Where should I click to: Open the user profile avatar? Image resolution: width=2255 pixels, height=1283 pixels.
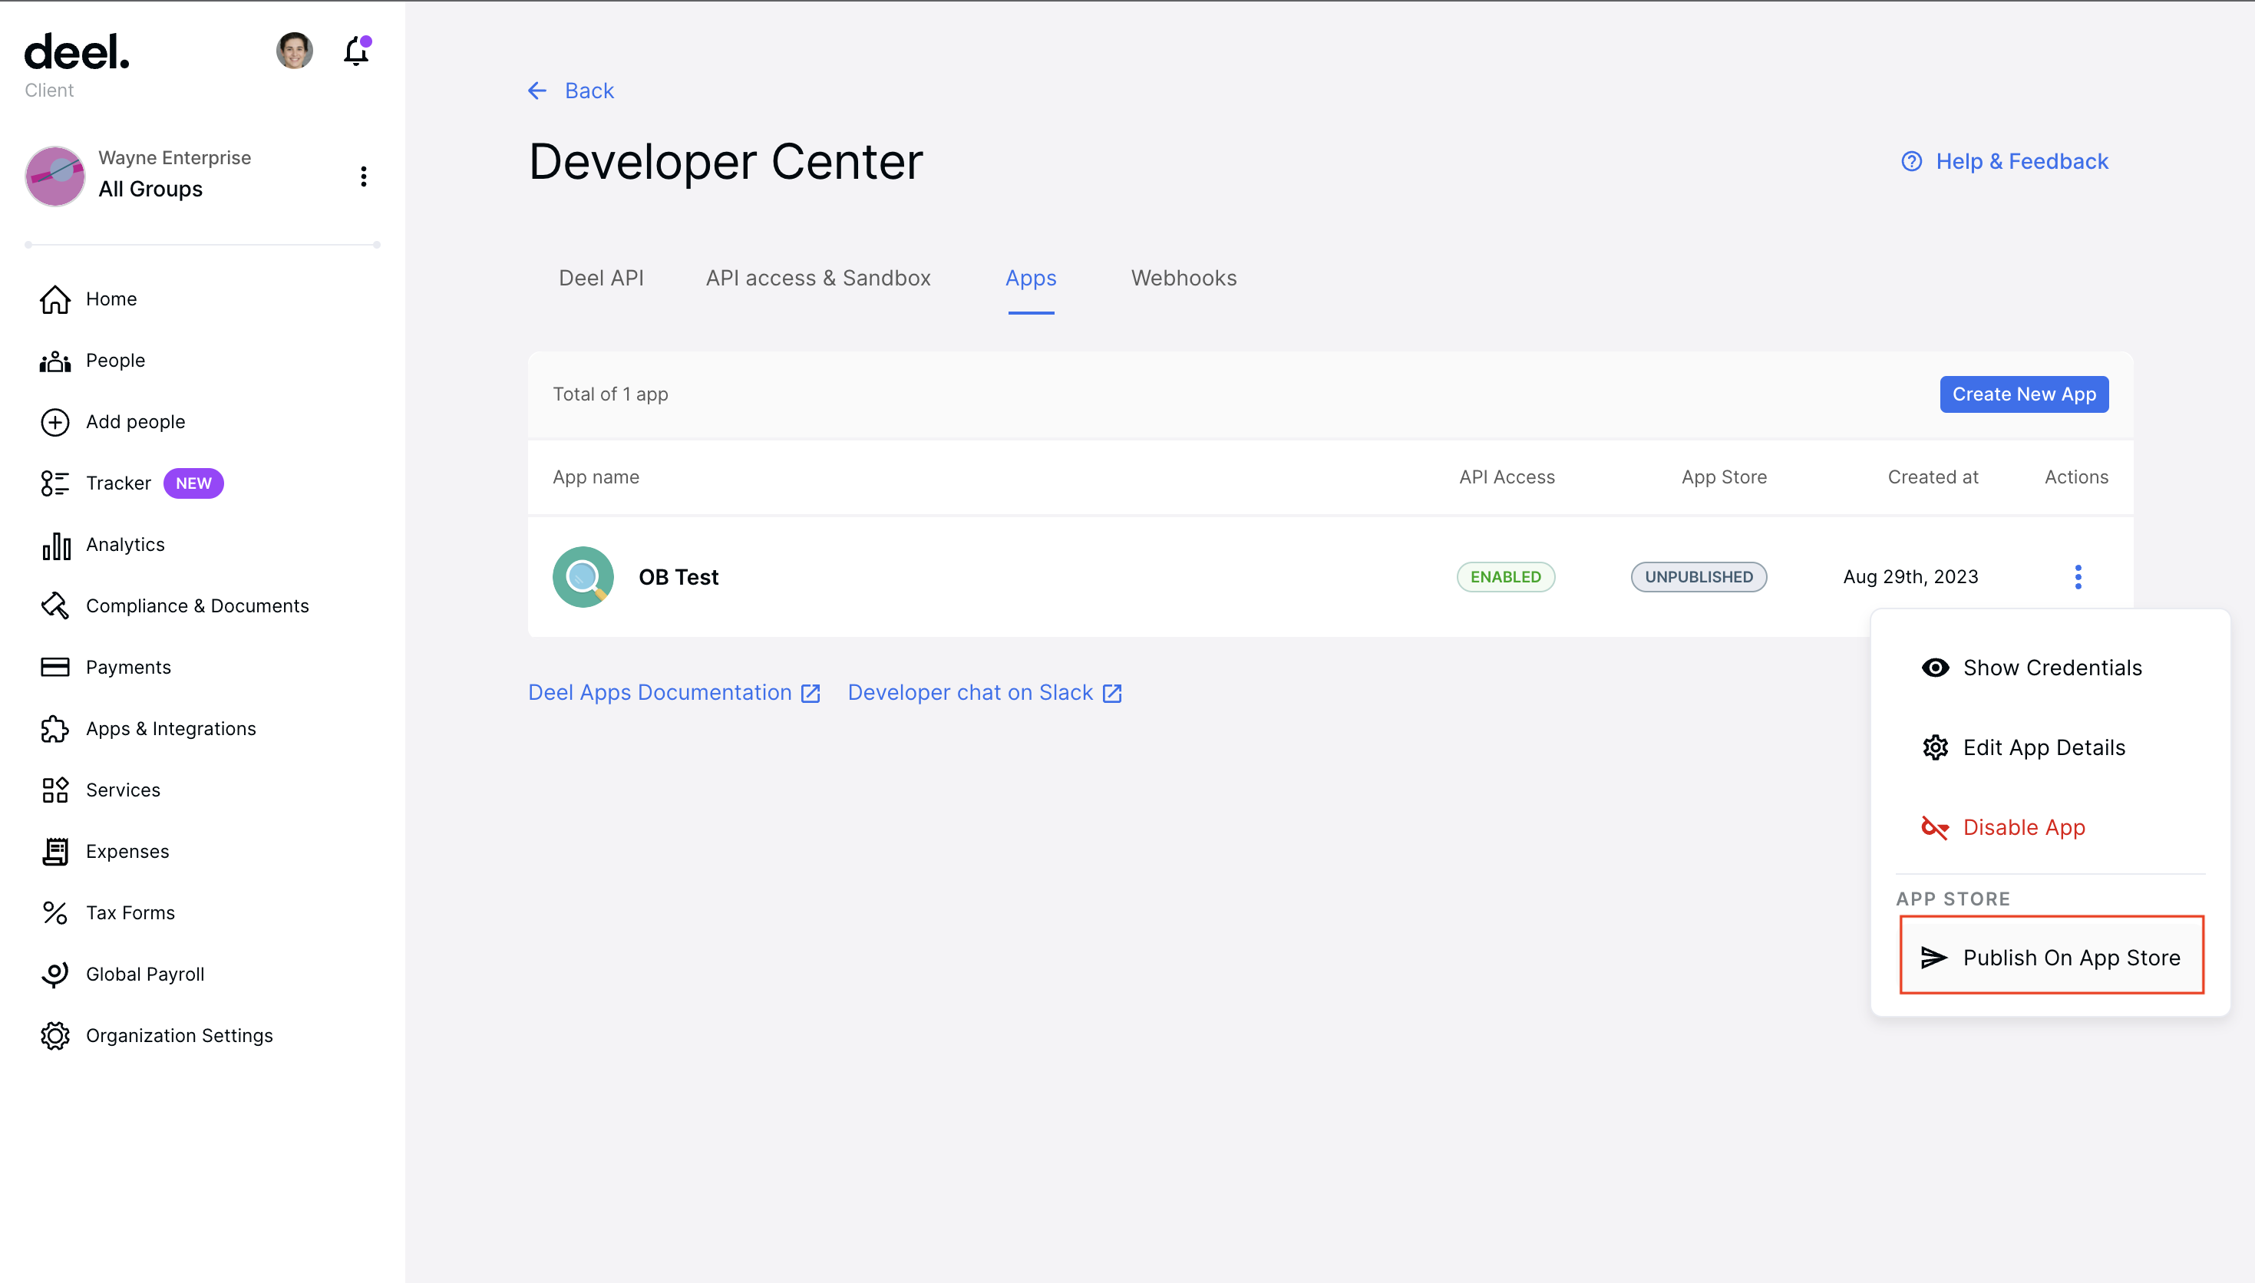294,50
